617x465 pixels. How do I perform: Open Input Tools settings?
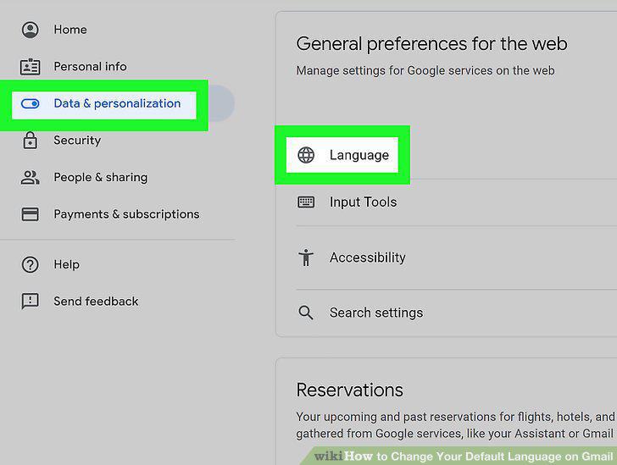pos(364,202)
